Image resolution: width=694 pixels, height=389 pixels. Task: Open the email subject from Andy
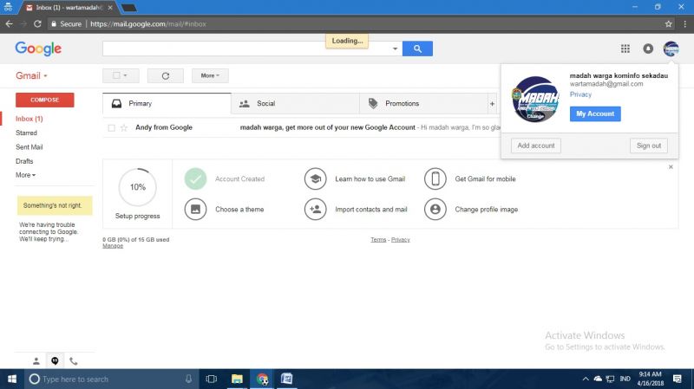(x=328, y=127)
